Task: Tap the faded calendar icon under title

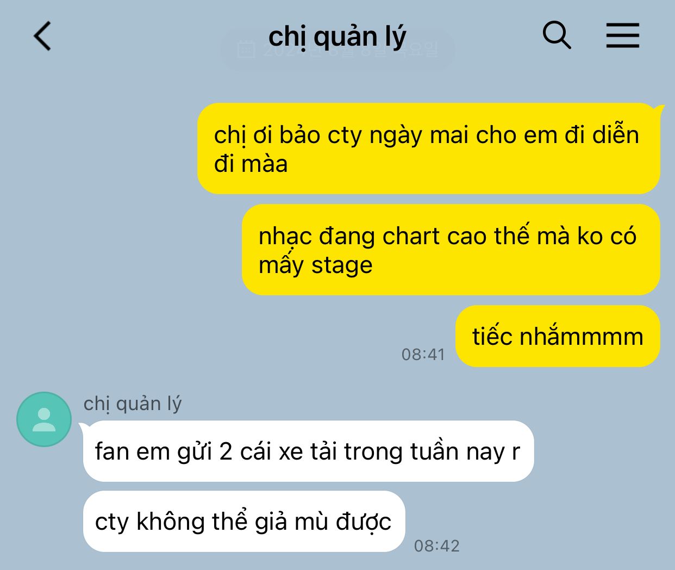Action: pyautogui.click(x=246, y=49)
